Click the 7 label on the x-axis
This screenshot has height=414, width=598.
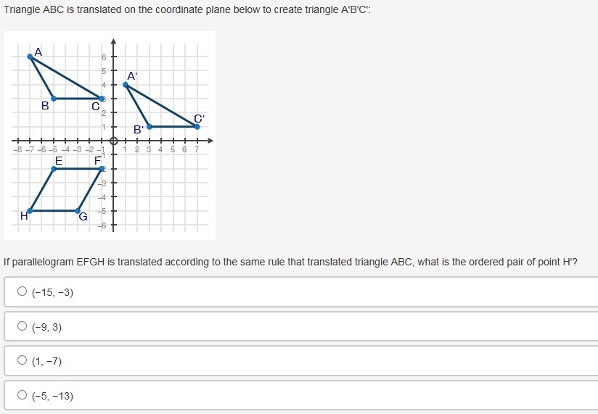pos(197,149)
